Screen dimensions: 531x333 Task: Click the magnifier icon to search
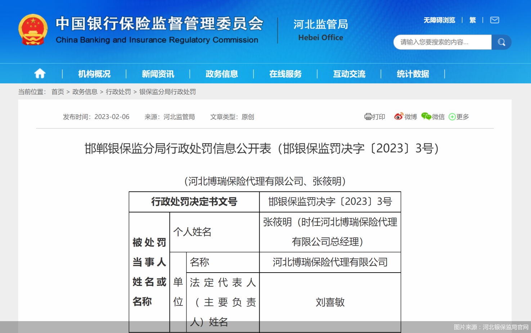coord(501,42)
